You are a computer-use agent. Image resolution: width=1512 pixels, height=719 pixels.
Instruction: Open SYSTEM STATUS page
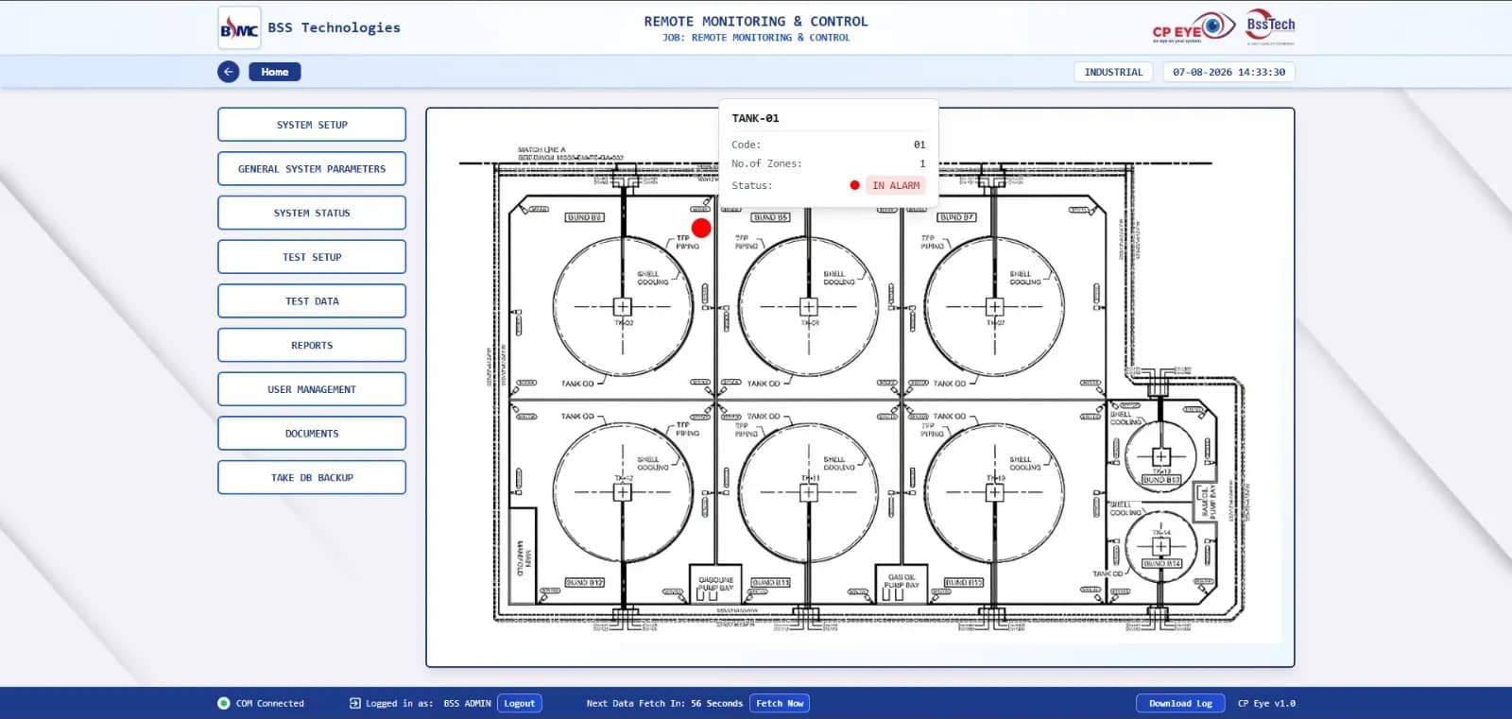point(312,213)
